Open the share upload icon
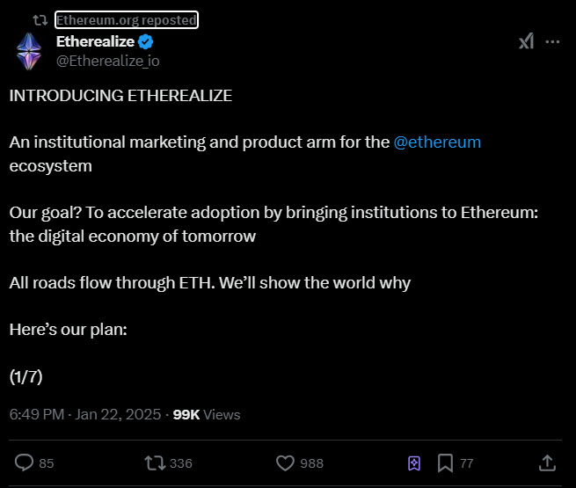Image resolution: width=576 pixels, height=488 pixels. coord(547,463)
